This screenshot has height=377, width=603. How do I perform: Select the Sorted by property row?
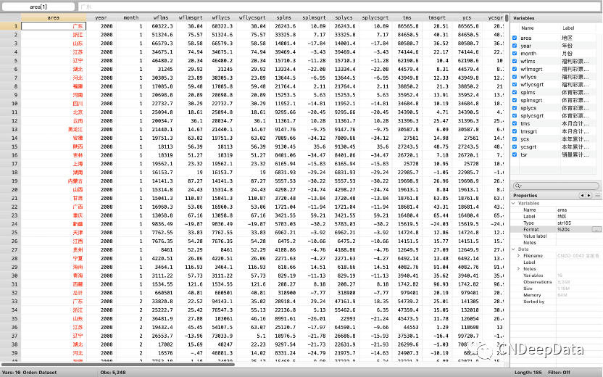click(557, 301)
